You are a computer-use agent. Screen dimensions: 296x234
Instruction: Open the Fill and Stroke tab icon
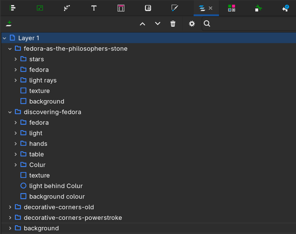tap(175, 8)
